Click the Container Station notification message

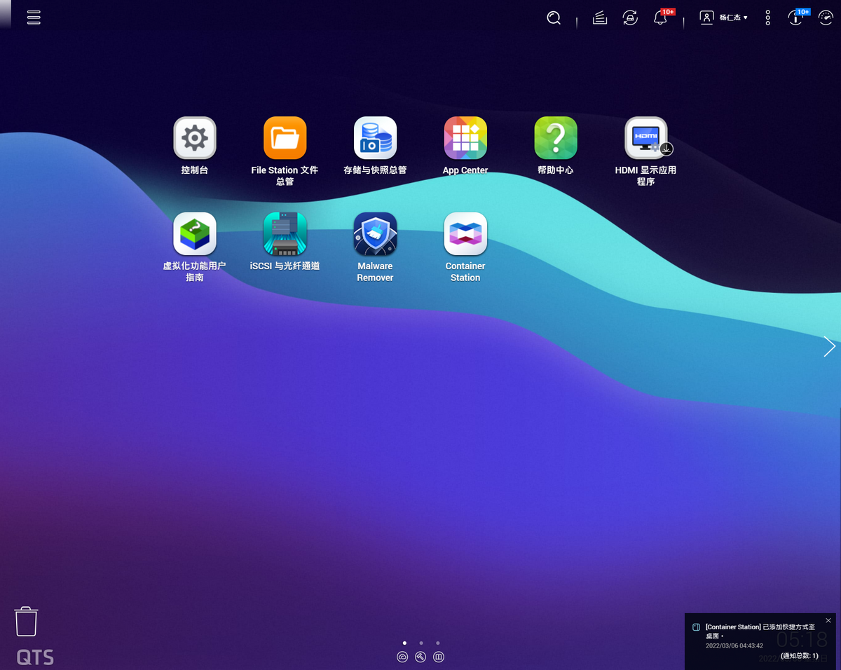(760, 631)
